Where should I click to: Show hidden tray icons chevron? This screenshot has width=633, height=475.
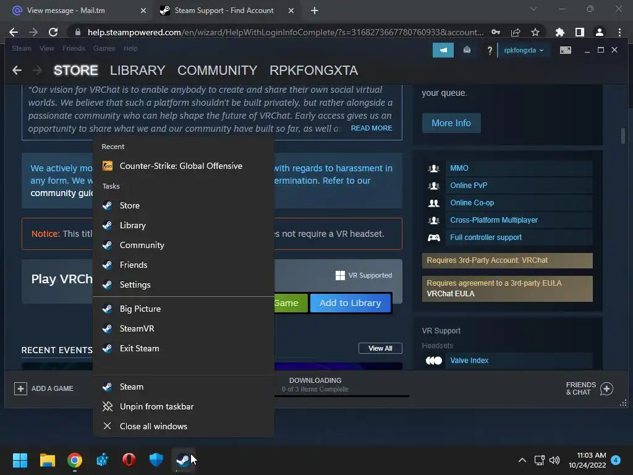pos(522,460)
